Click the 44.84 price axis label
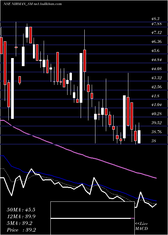Screen dimensions: 168x235 (x=156, y=60)
